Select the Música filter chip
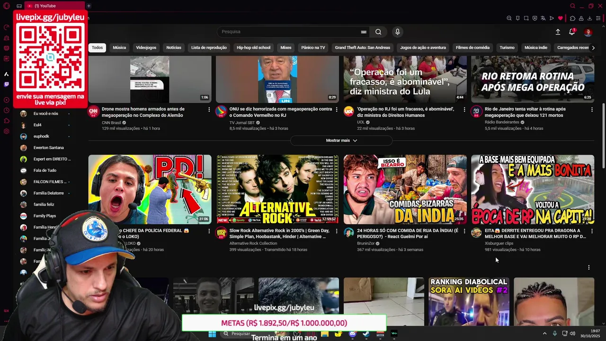The width and height of the screenshot is (606, 341). click(119, 47)
